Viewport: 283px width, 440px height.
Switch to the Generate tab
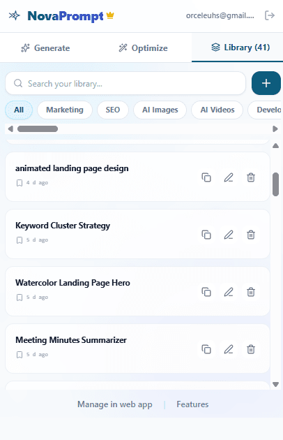(46, 48)
